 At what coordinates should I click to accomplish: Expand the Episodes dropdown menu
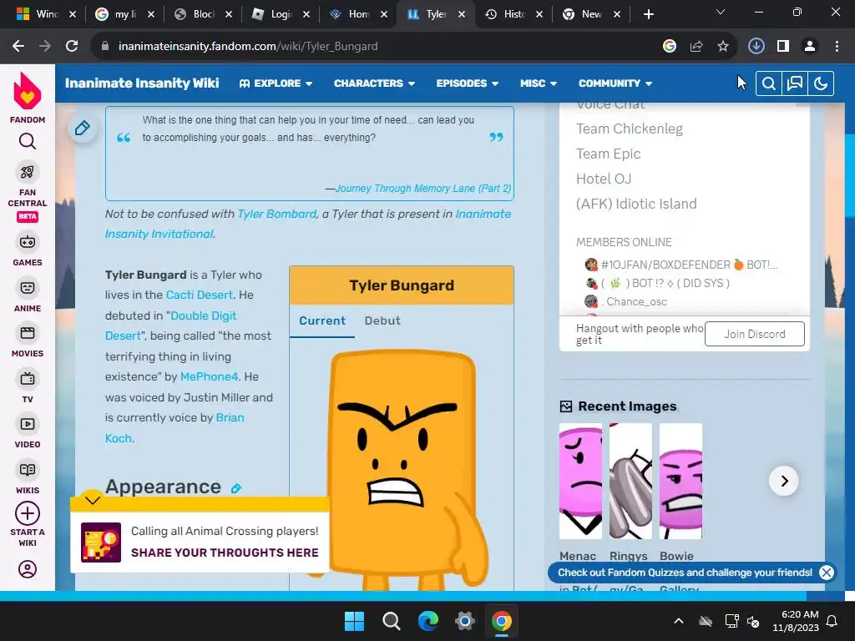[x=468, y=83]
